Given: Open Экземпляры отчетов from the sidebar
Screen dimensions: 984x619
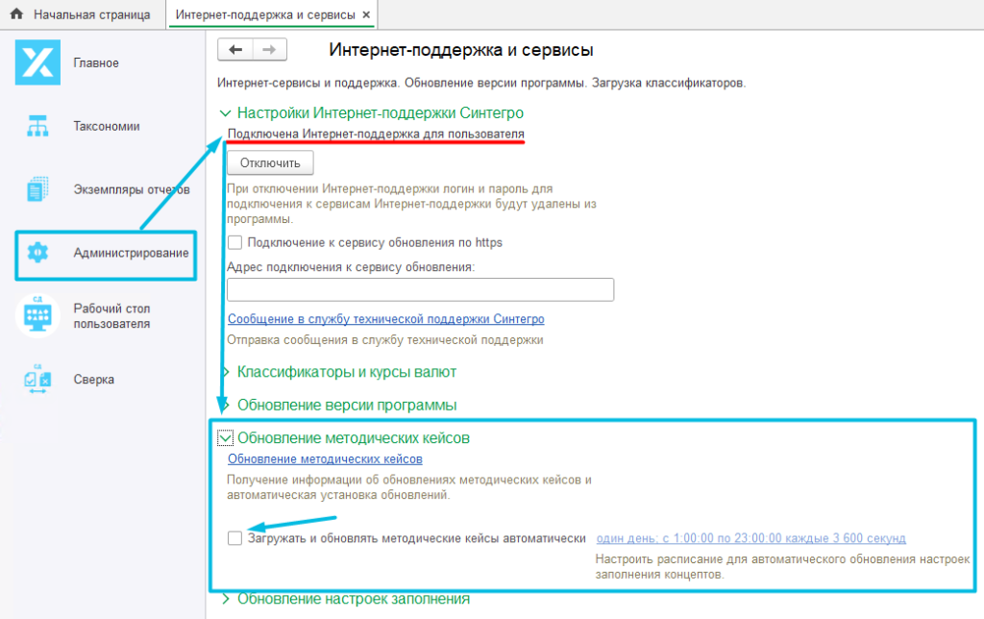Looking at the screenshot, I should 37,189.
